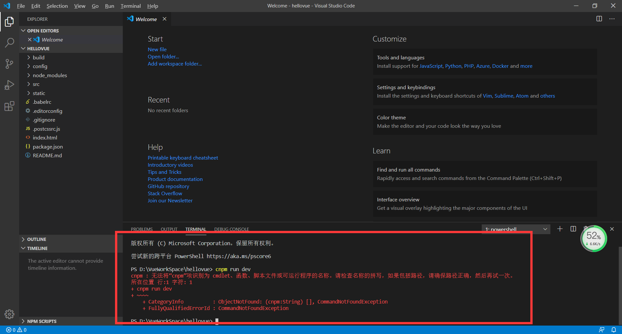Close the Welcome tab

click(165, 19)
